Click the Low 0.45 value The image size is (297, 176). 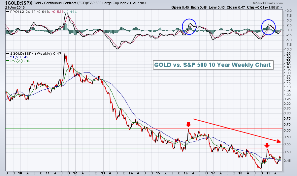(216, 7)
